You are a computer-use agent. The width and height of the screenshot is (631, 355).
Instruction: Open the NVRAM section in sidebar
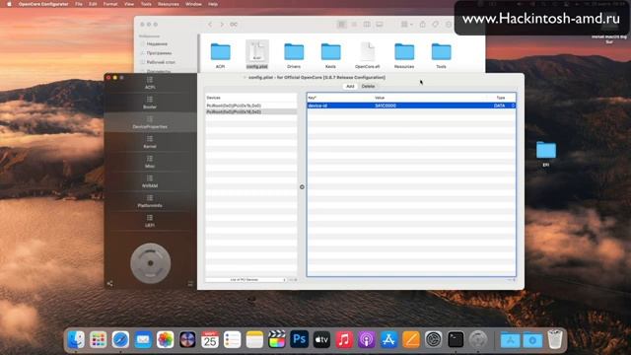[150, 181]
